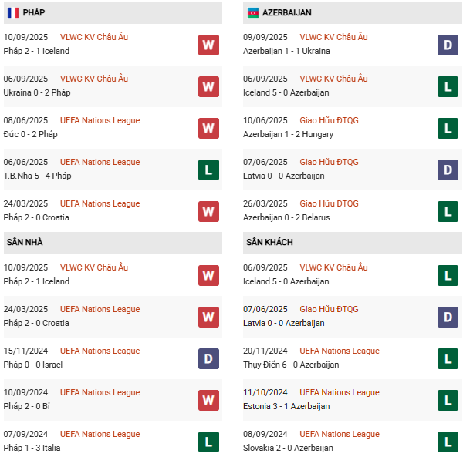Image resolution: width=463 pixels, height=457 pixels.
Task: Select the SÂN NHÀ section header
Action: (x=25, y=242)
